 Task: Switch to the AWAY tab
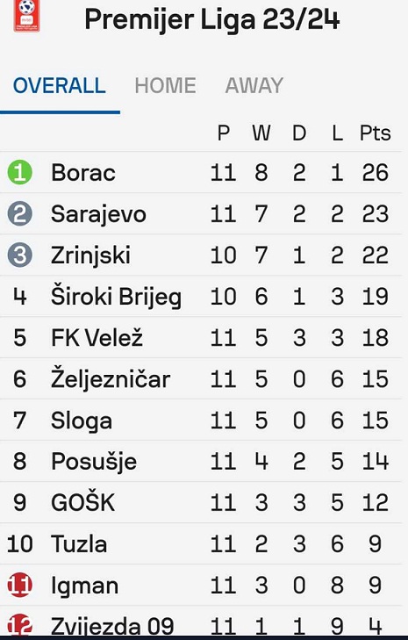[254, 85]
